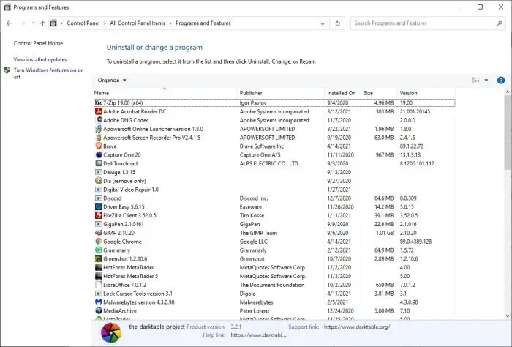
Task: Click the Dell Touchpad icon
Action: 99,163
